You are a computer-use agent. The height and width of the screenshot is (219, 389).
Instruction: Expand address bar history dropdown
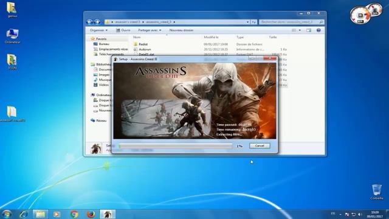click(x=247, y=22)
